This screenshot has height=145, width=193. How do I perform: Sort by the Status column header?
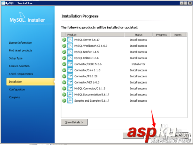click(139, 35)
